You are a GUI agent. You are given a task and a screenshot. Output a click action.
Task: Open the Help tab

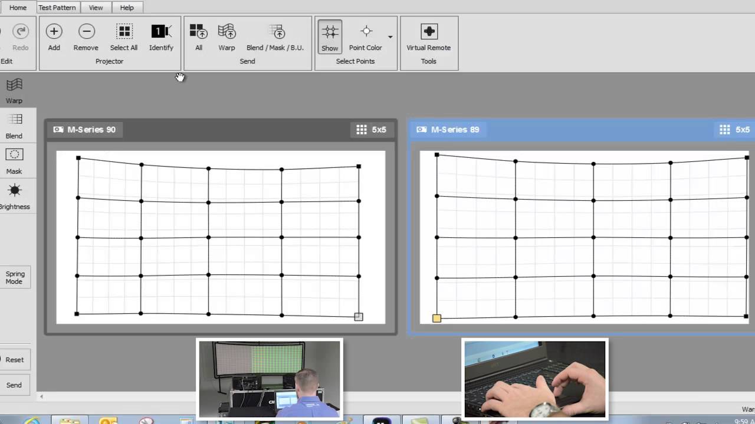click(x=127, y=8)
